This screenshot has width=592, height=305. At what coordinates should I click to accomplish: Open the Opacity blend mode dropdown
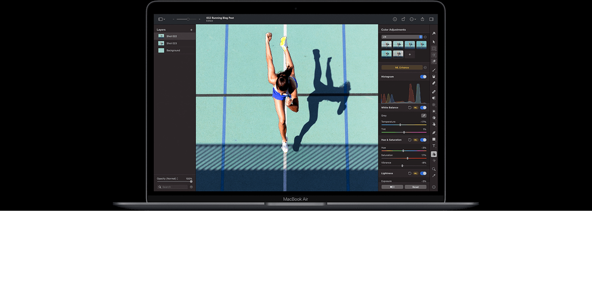(168, 178)
